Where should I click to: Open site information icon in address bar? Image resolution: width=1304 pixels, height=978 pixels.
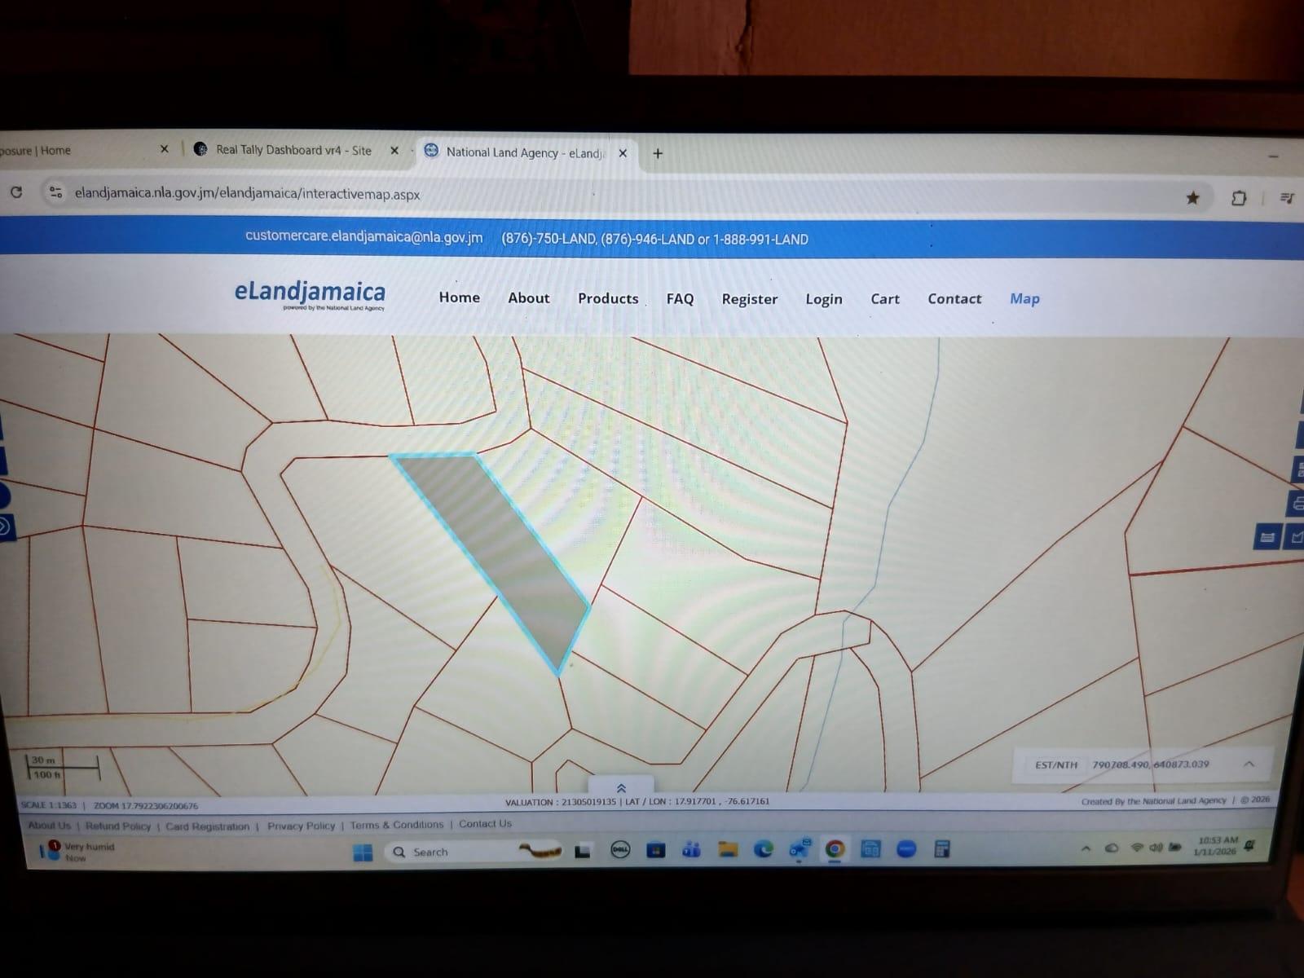55,192
